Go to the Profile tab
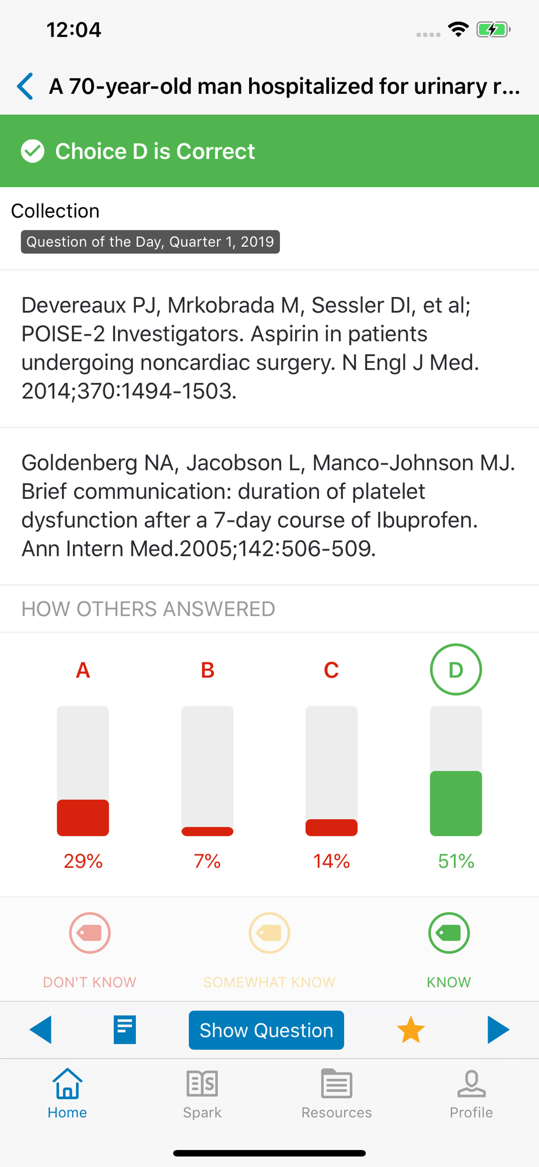The image size is (539, 1167). (x=471, y=1094)
